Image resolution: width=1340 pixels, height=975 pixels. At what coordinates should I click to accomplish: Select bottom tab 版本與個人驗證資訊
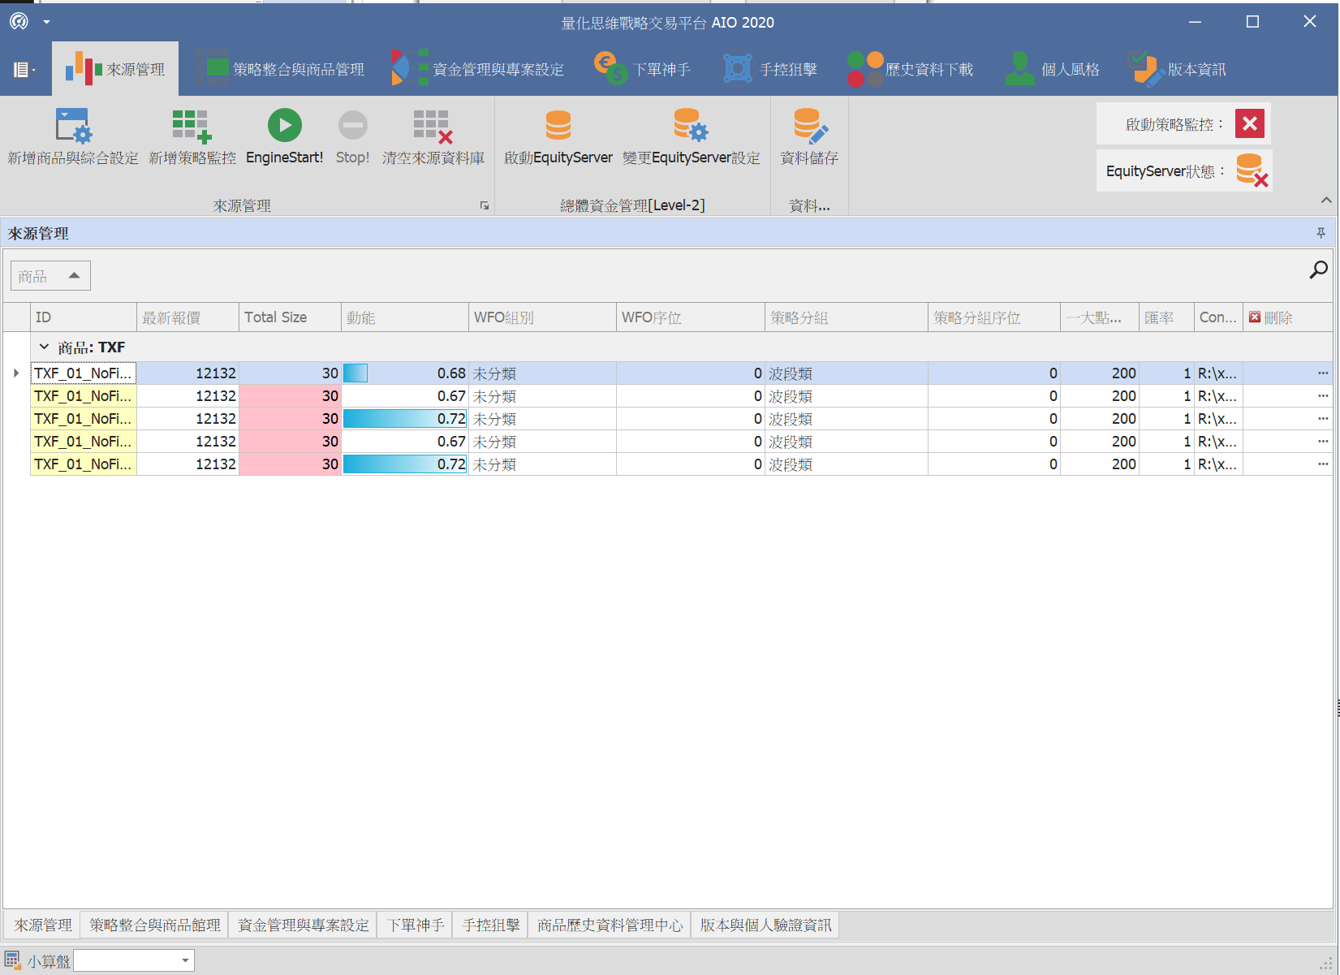click(766, 925)
